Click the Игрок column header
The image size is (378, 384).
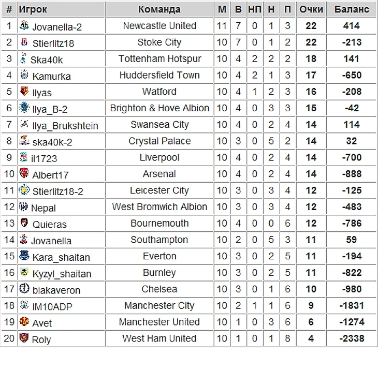click(x=33, y=9)
